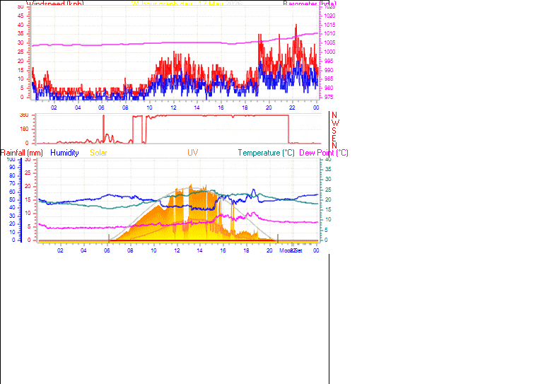The width and height of the screenshot is (538, 384).
Task: Click the '995' barometer axis value
Action: (328, 61)
